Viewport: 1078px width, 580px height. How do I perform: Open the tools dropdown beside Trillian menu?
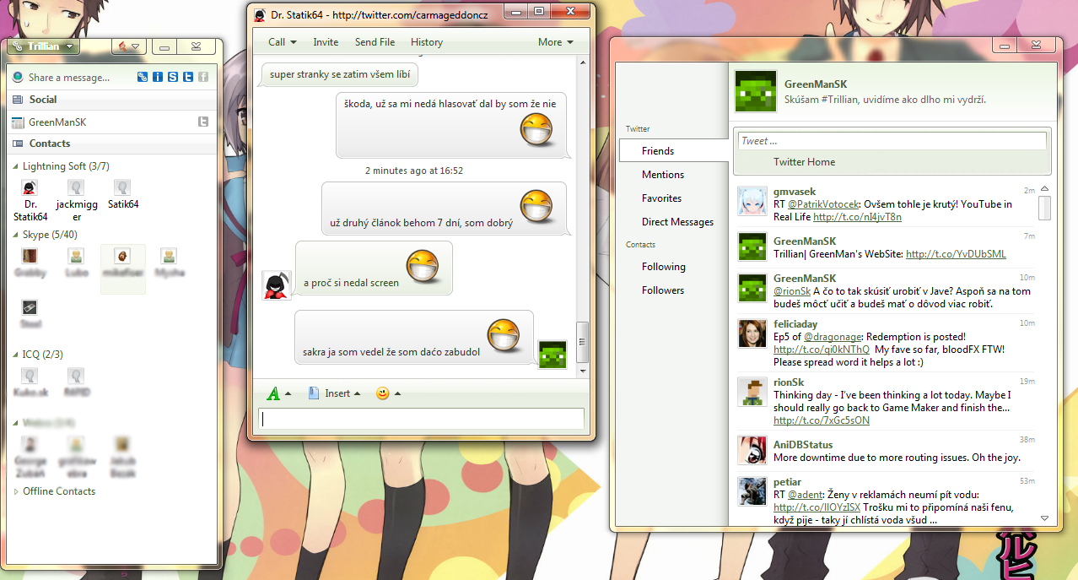click(129, 46)
